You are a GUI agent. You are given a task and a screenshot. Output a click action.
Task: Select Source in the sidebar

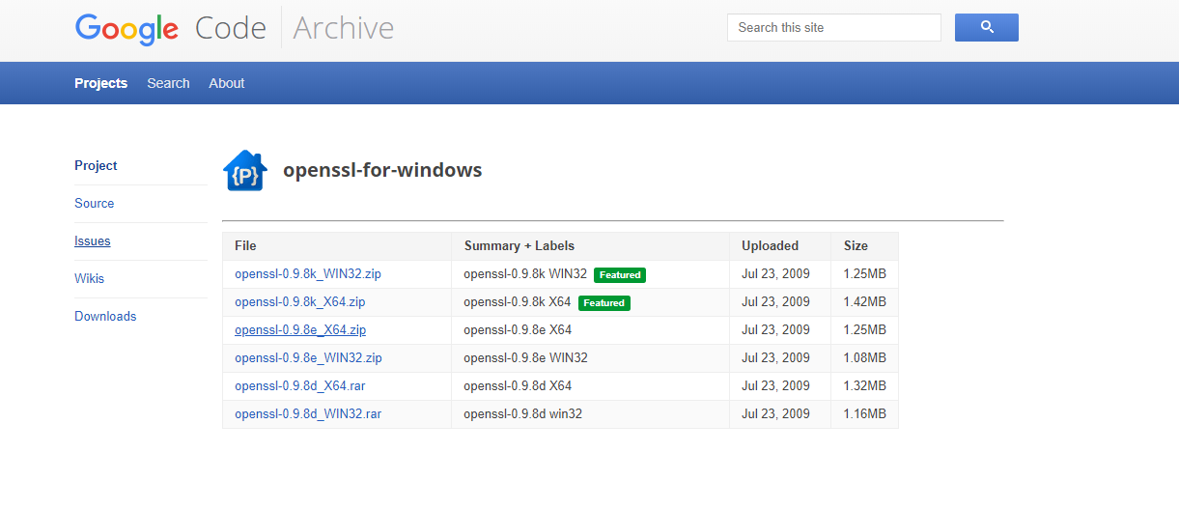click(x=95, y=203)
